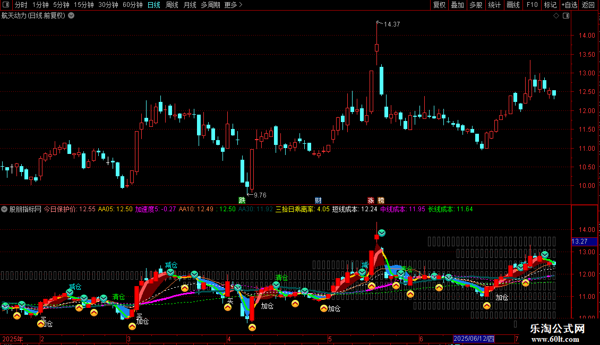600x345 pixels.
Task: Click the 多股 multi-stock button
Action: (476, 5)
